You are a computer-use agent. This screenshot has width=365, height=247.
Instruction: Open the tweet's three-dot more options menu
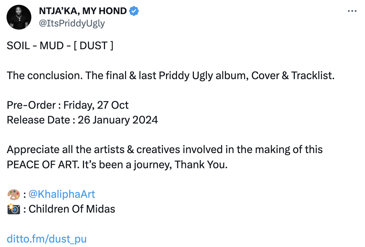[352, 11]
